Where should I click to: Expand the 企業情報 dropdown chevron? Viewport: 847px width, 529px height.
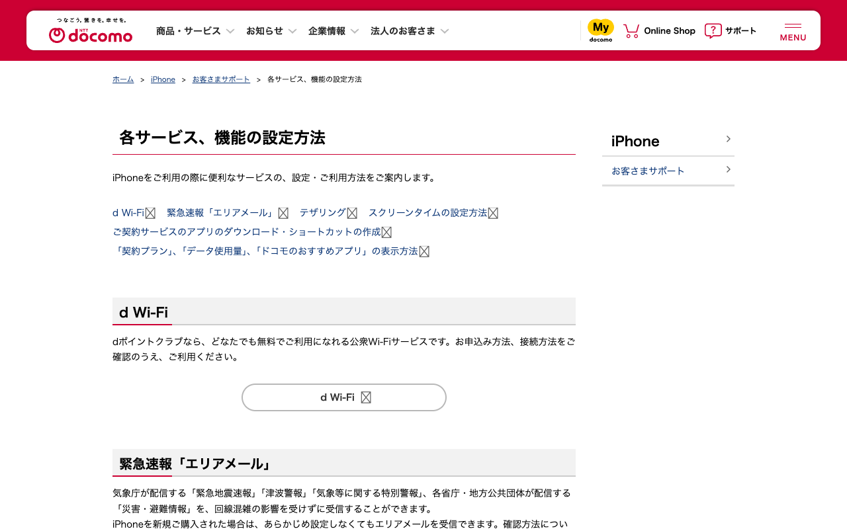pos(355,31)
